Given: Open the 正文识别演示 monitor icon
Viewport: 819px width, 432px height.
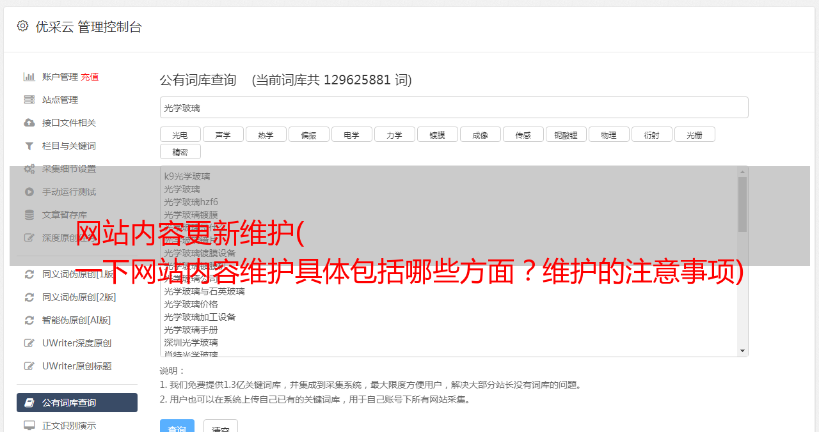Looking at the screenshot, I should tap(29, 426).
